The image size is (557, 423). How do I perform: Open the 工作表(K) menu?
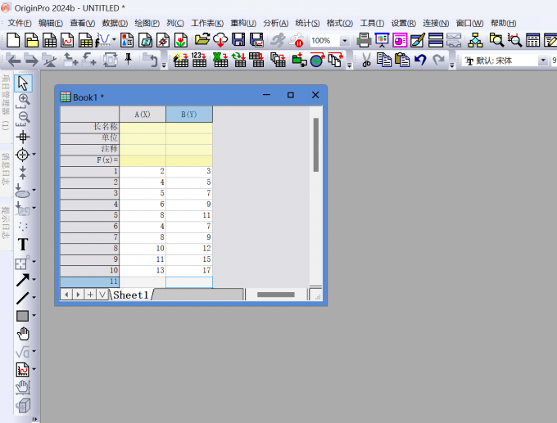(x=207, y=23)
